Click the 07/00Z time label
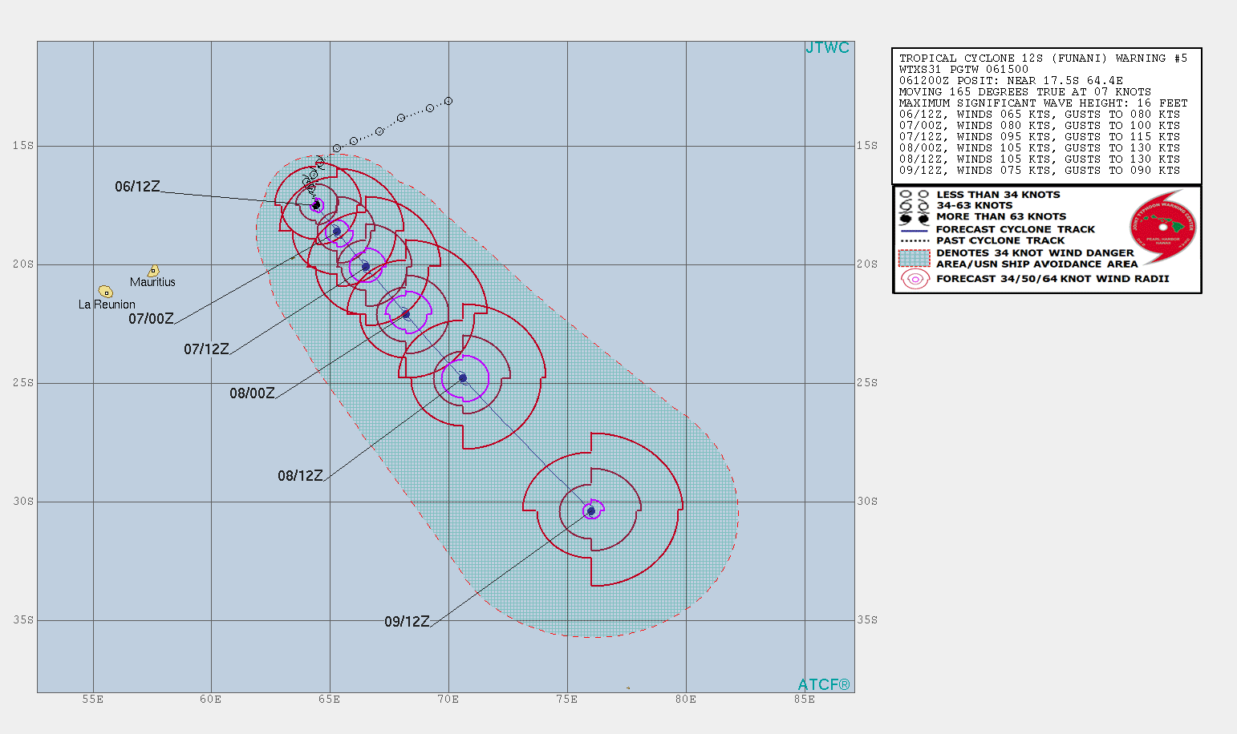Image resolution: width=1237 pixels, height=734 pixels. [151, 319]
